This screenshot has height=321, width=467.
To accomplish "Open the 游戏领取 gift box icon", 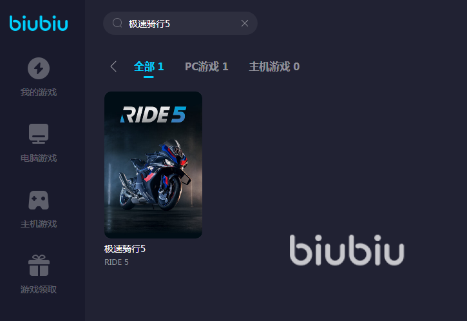I will [39, 266].
